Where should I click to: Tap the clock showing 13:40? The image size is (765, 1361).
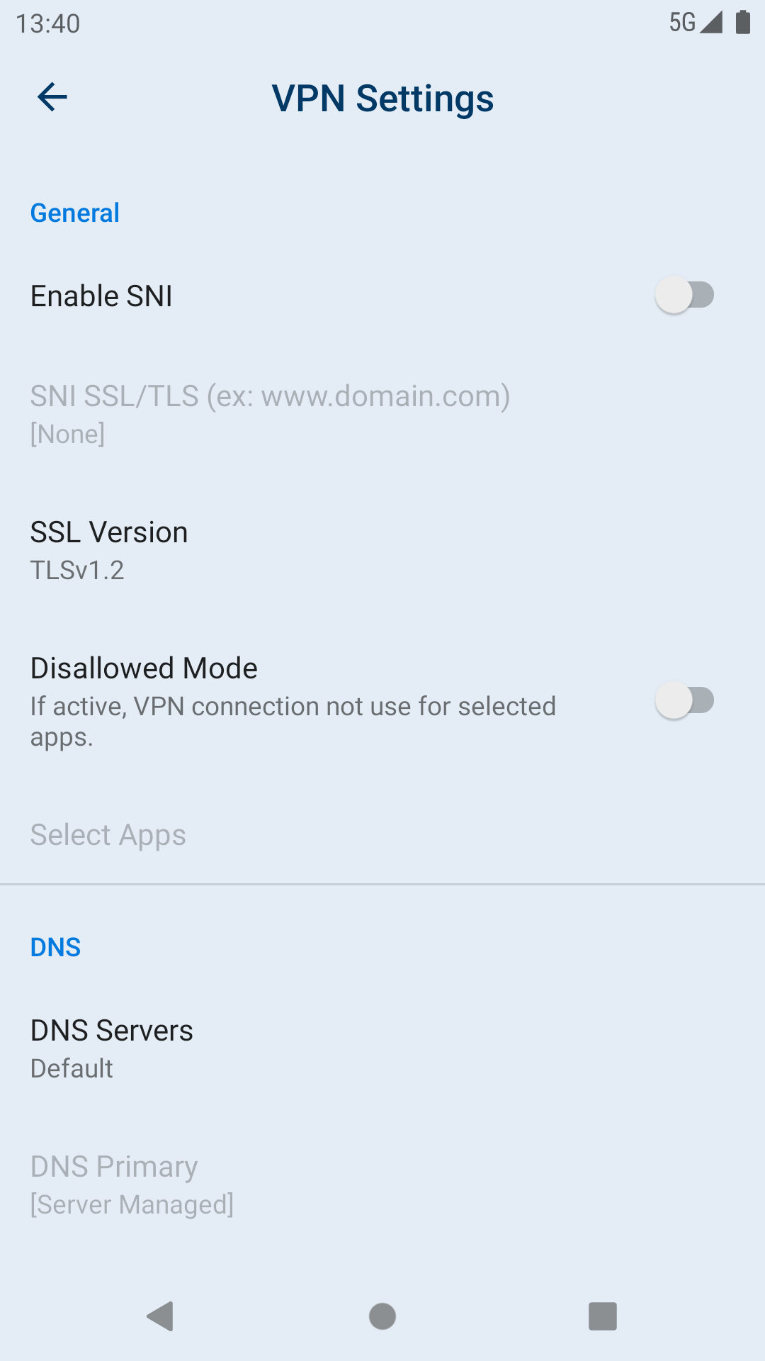click(48, 23)
